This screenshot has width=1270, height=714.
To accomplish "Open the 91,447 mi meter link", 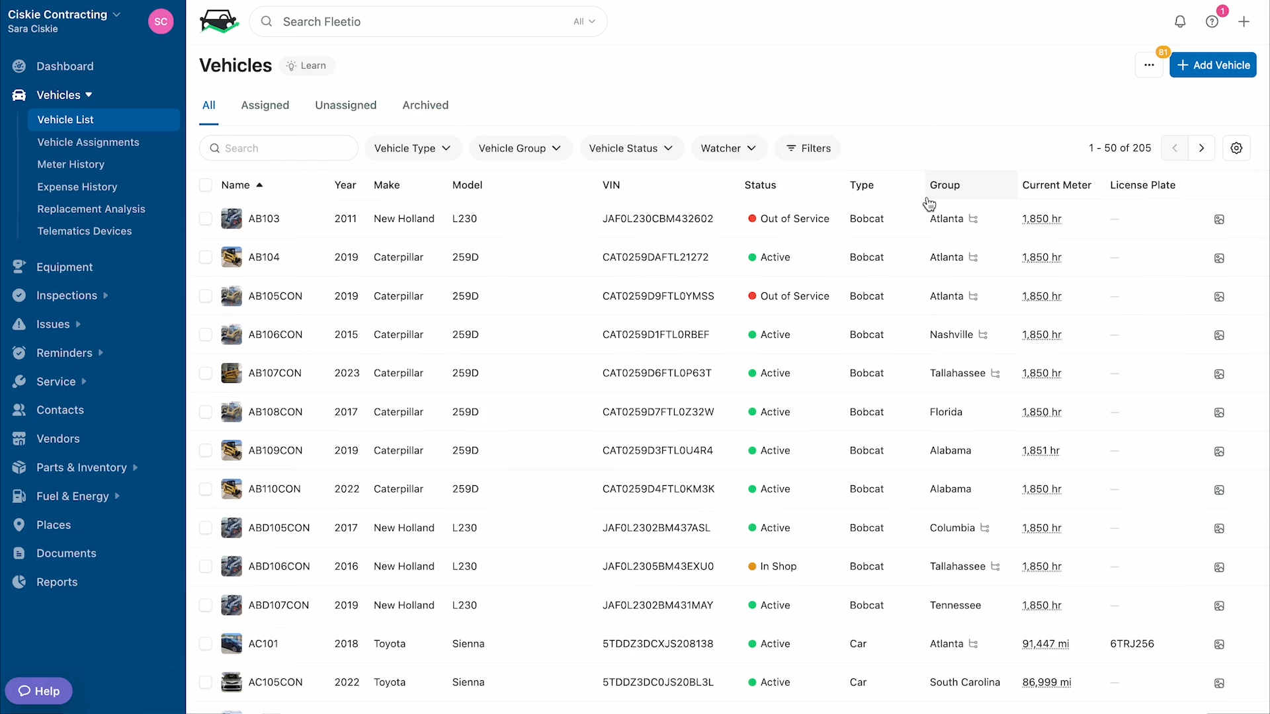I will (x=1045, y=644).
